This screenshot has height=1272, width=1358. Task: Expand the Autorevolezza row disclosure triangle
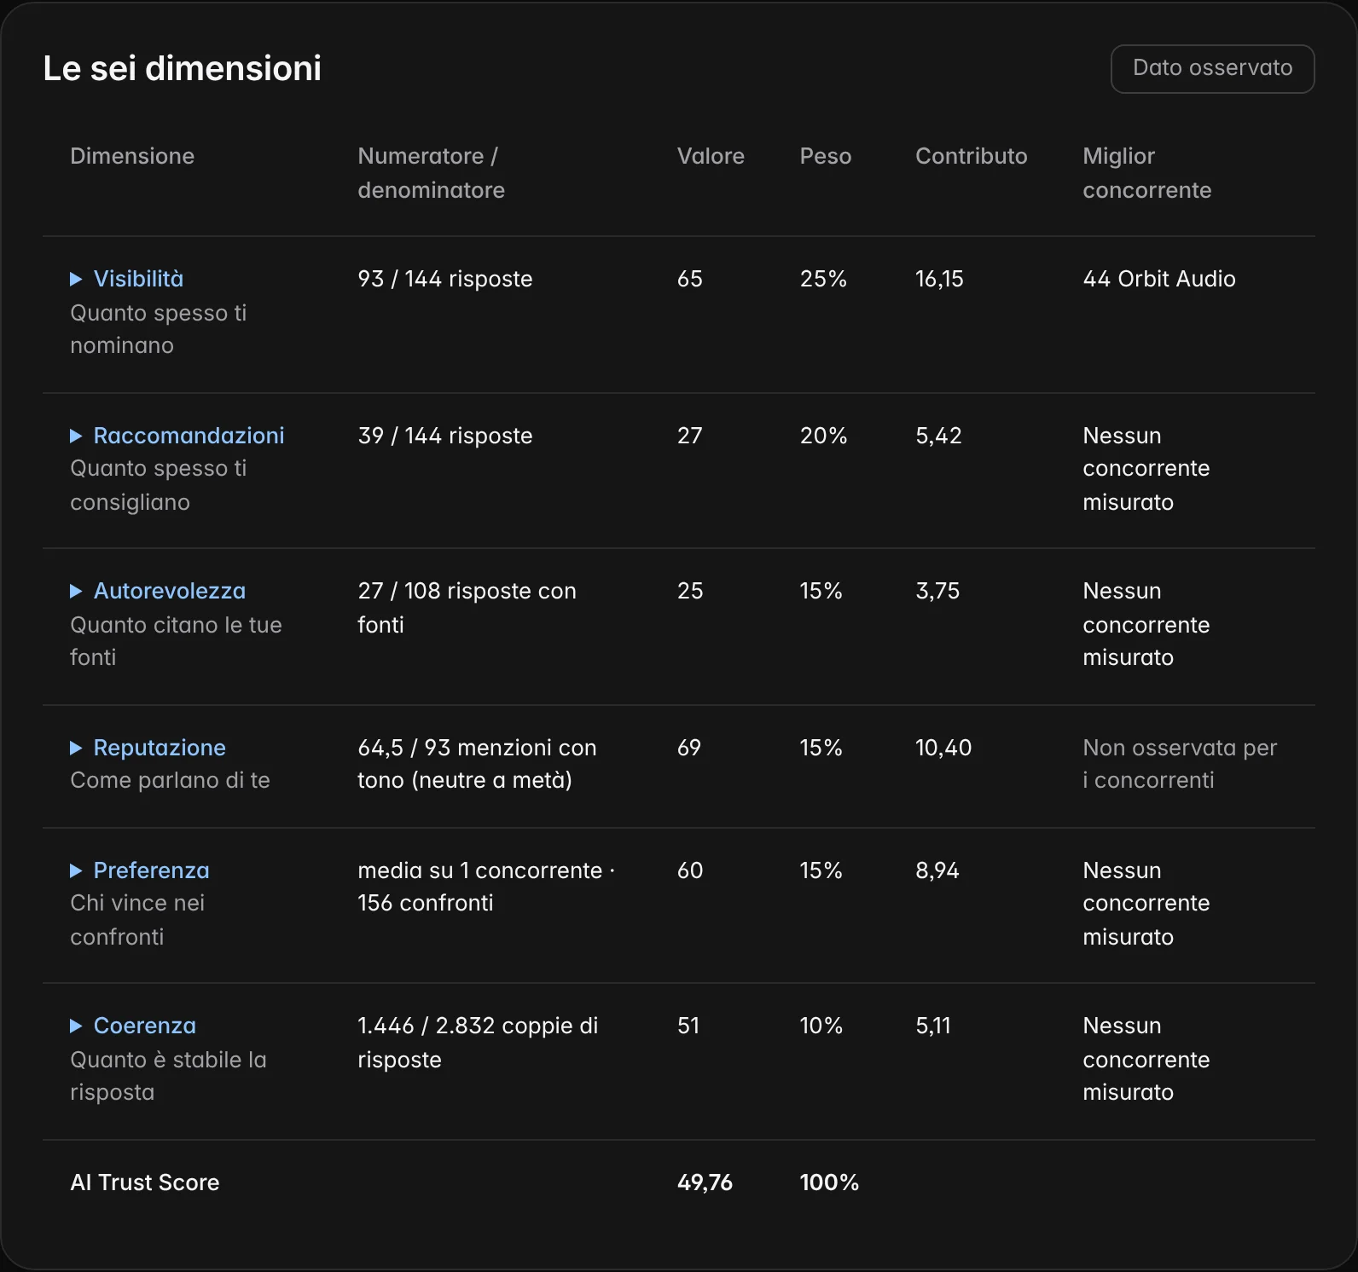click(x=76, y=591)
